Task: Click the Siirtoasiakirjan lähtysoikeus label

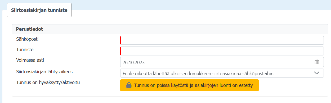Action: (x=44, y=71)
